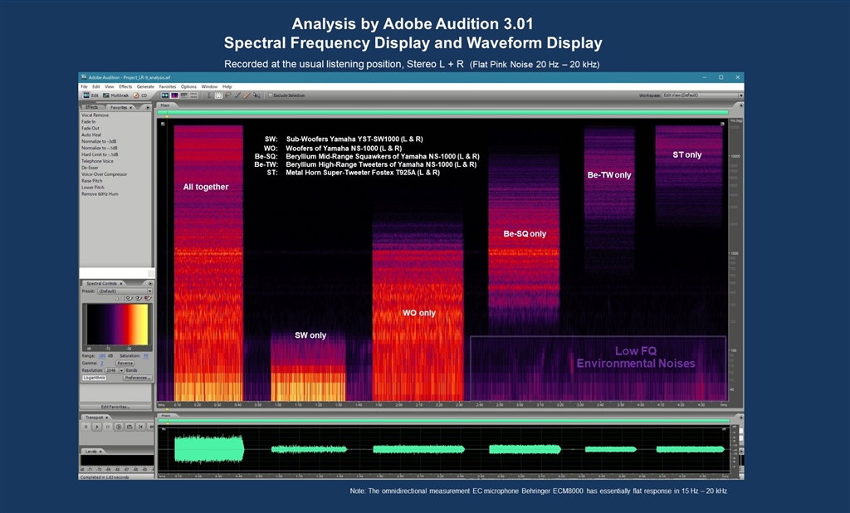This screenshot has width=850, height=513.
Task: Select the Spot Healing Brush tool
Action: point(247,95)
